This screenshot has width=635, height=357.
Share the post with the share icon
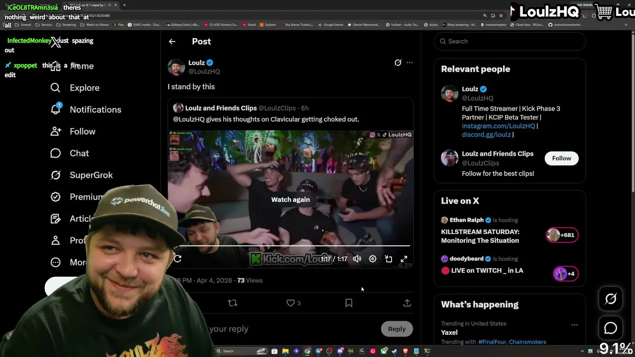[x=407, y=303]
